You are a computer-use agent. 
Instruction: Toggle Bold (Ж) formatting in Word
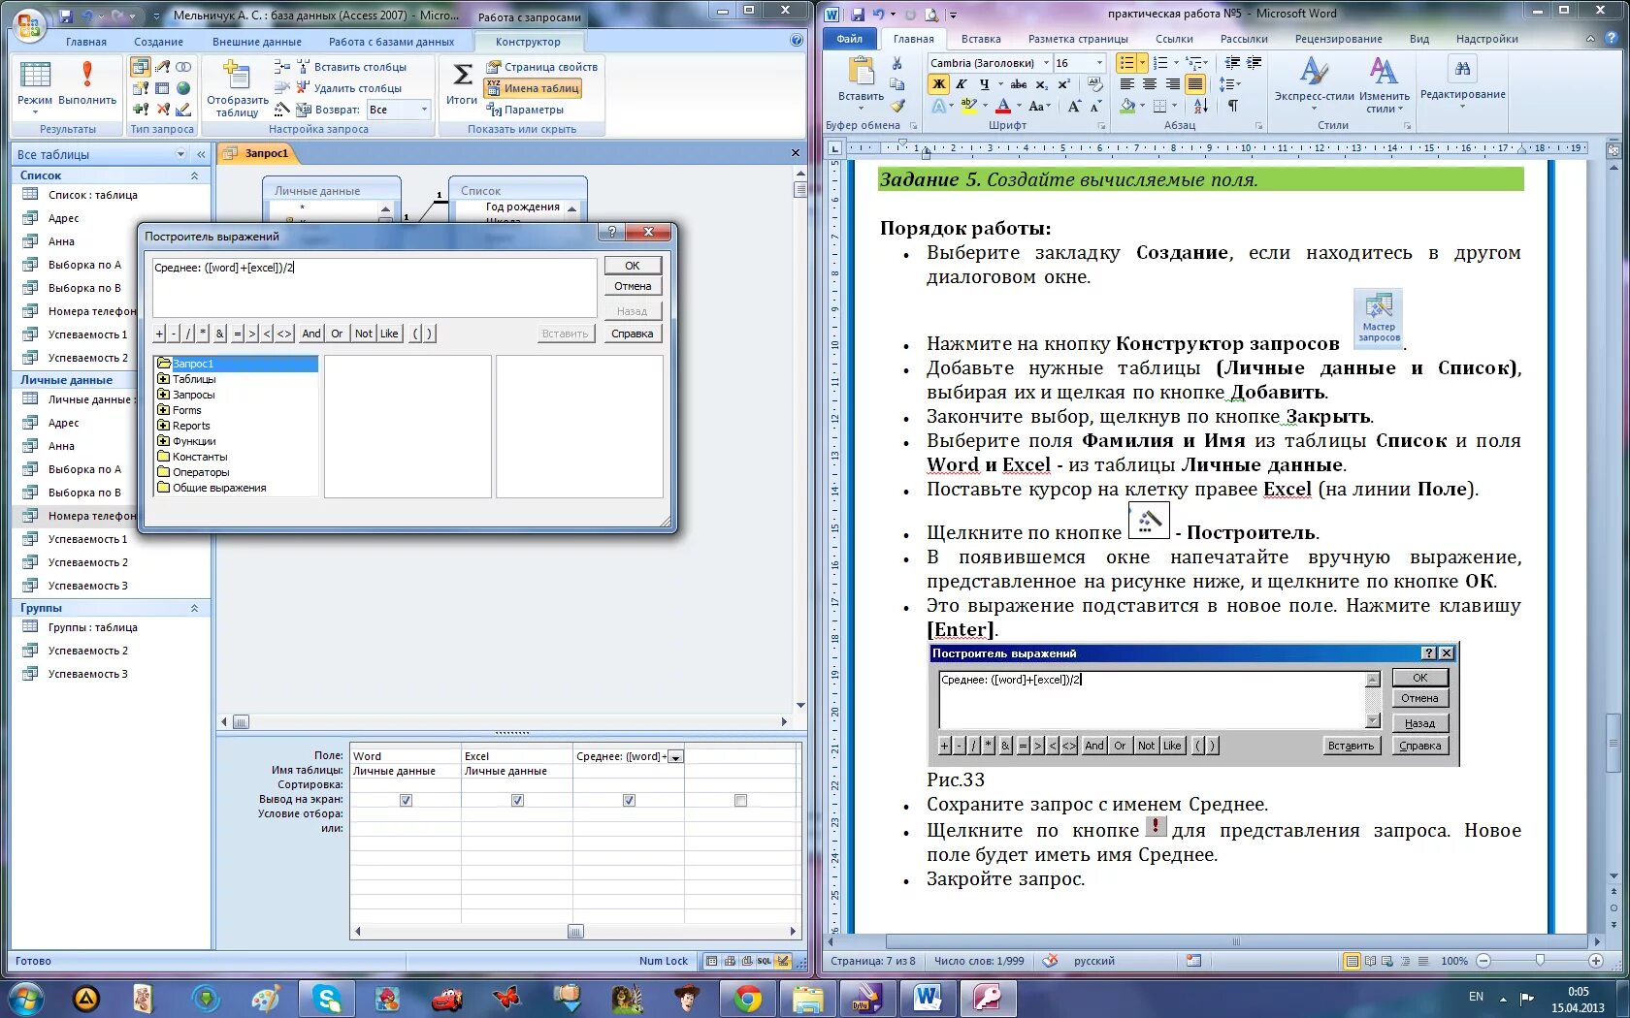coord(938,84)
